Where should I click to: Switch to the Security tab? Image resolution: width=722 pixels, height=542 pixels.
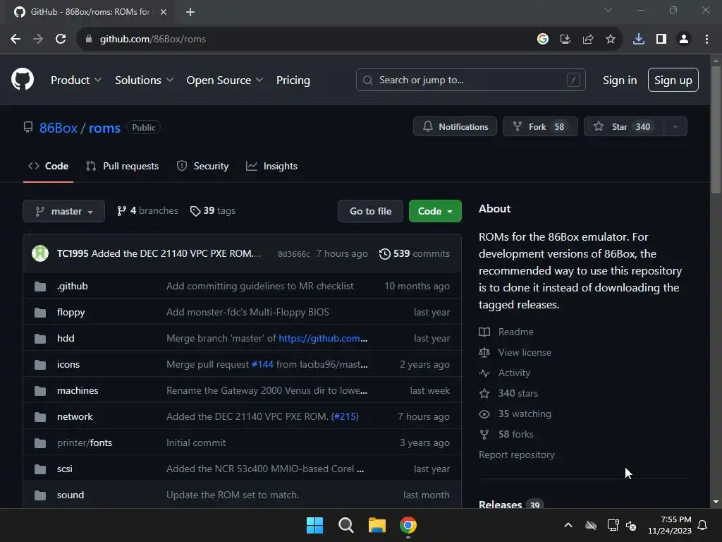point(202,166)
